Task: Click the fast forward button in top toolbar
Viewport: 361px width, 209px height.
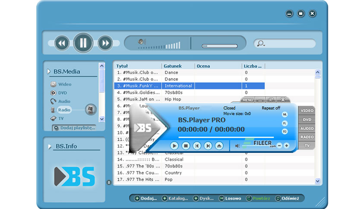Action: pyautogui.click(x=104, y=43)
